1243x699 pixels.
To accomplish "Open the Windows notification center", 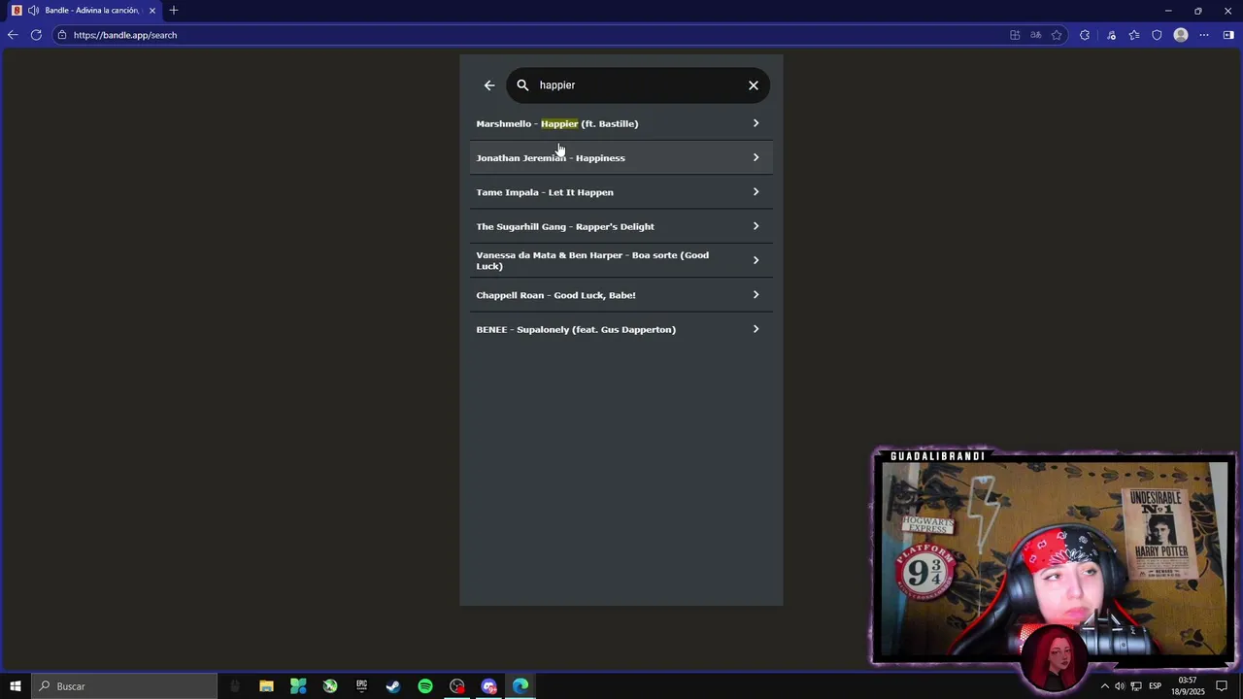I will 1222,686.
